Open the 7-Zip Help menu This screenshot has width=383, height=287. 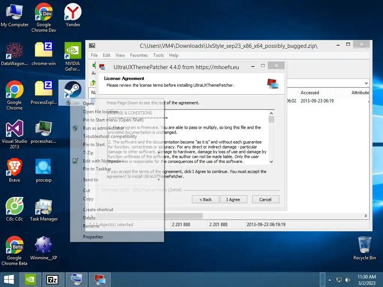[x=174, y=55]
